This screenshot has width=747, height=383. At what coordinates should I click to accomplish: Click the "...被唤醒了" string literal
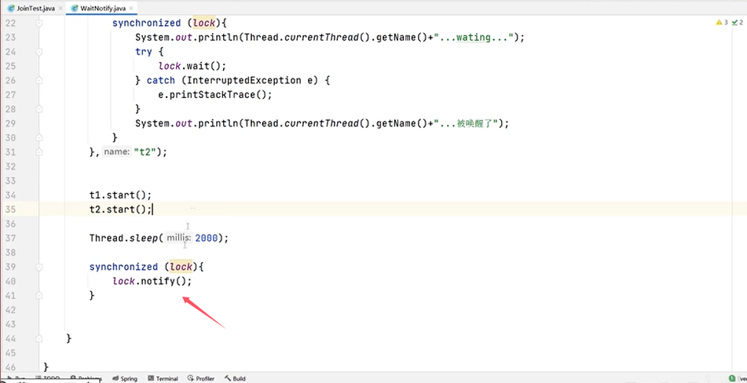(x=466, y=123)
